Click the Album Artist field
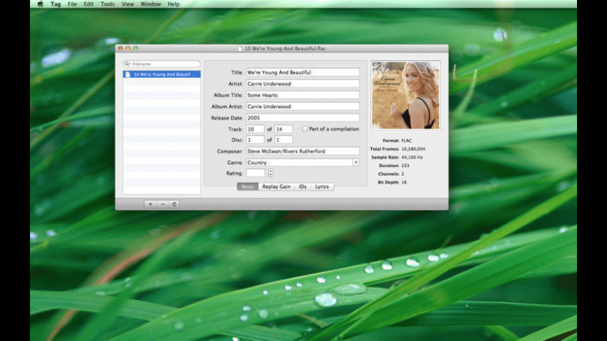This screenshot has width=607, height=341. click(303, 106)
